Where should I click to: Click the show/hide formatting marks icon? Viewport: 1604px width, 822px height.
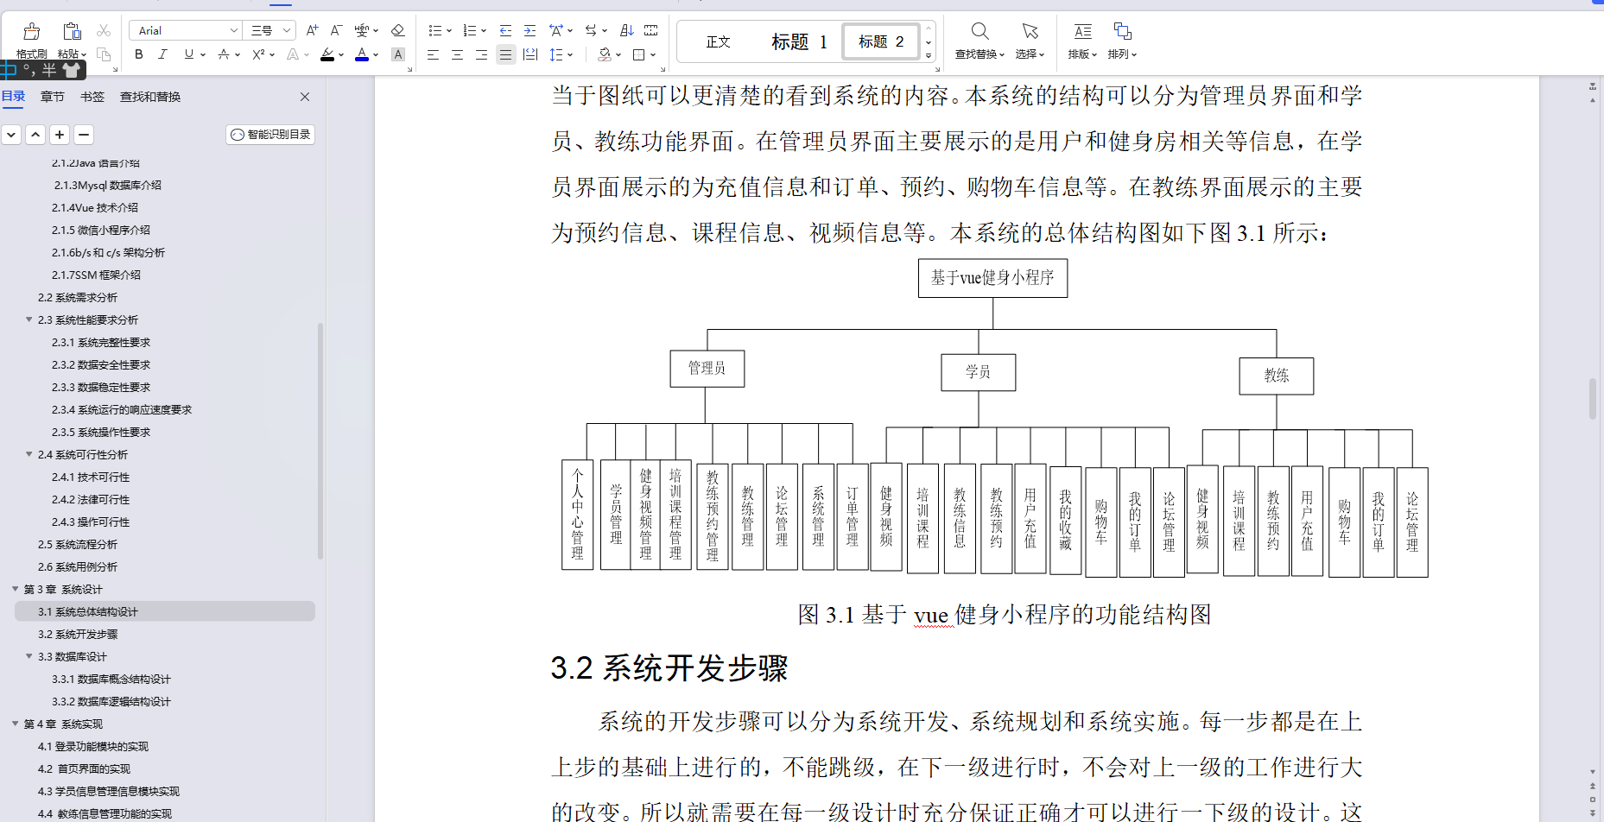click(651, 30)
